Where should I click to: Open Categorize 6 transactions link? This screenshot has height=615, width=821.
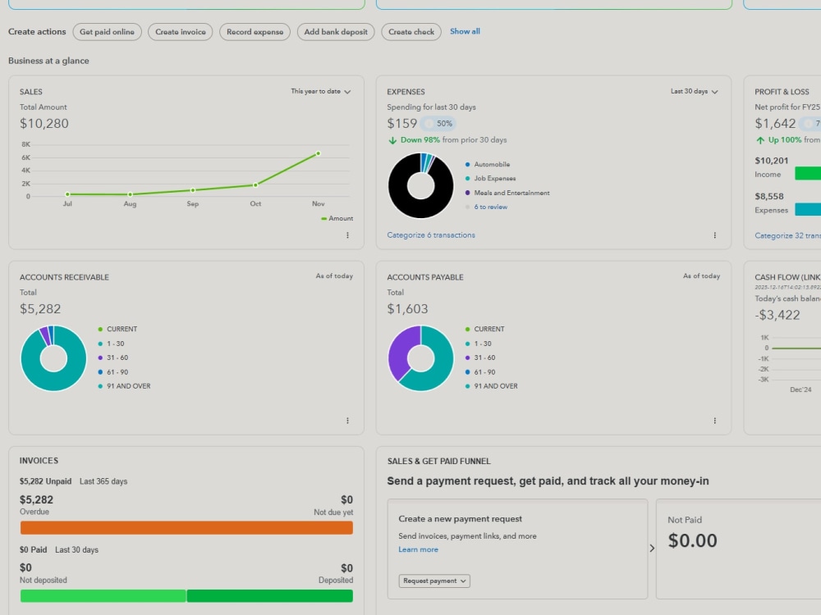click(431, 235)
